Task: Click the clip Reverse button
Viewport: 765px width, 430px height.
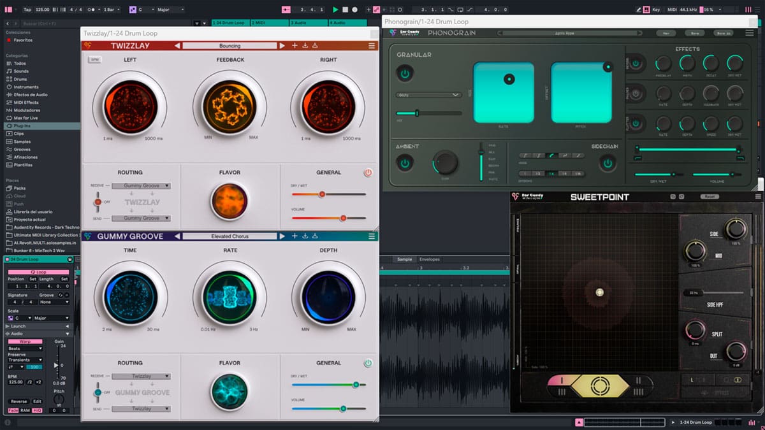Action: [18, 401]
